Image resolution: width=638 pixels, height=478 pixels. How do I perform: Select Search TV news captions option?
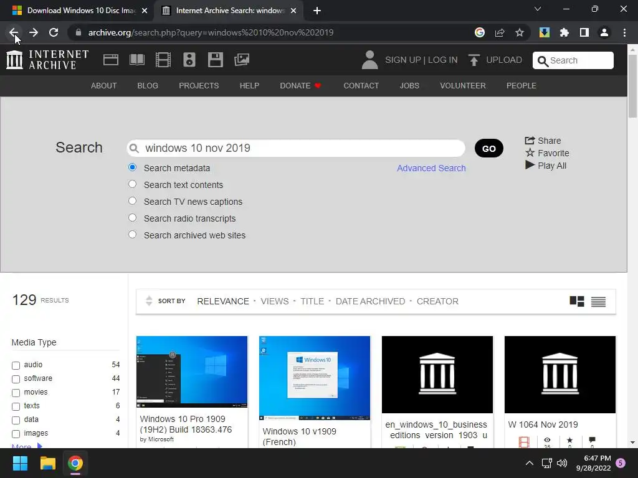132,201
